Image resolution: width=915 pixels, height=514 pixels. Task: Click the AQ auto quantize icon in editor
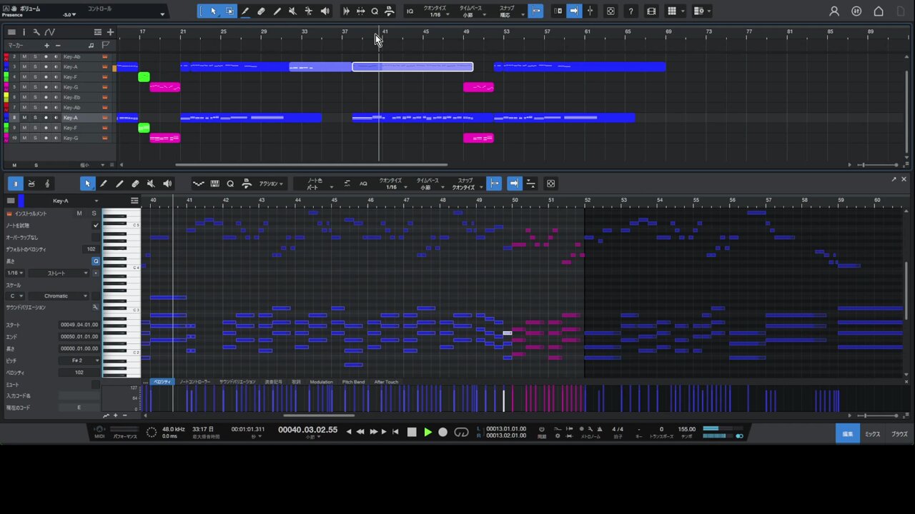click(x=363, y=183)
